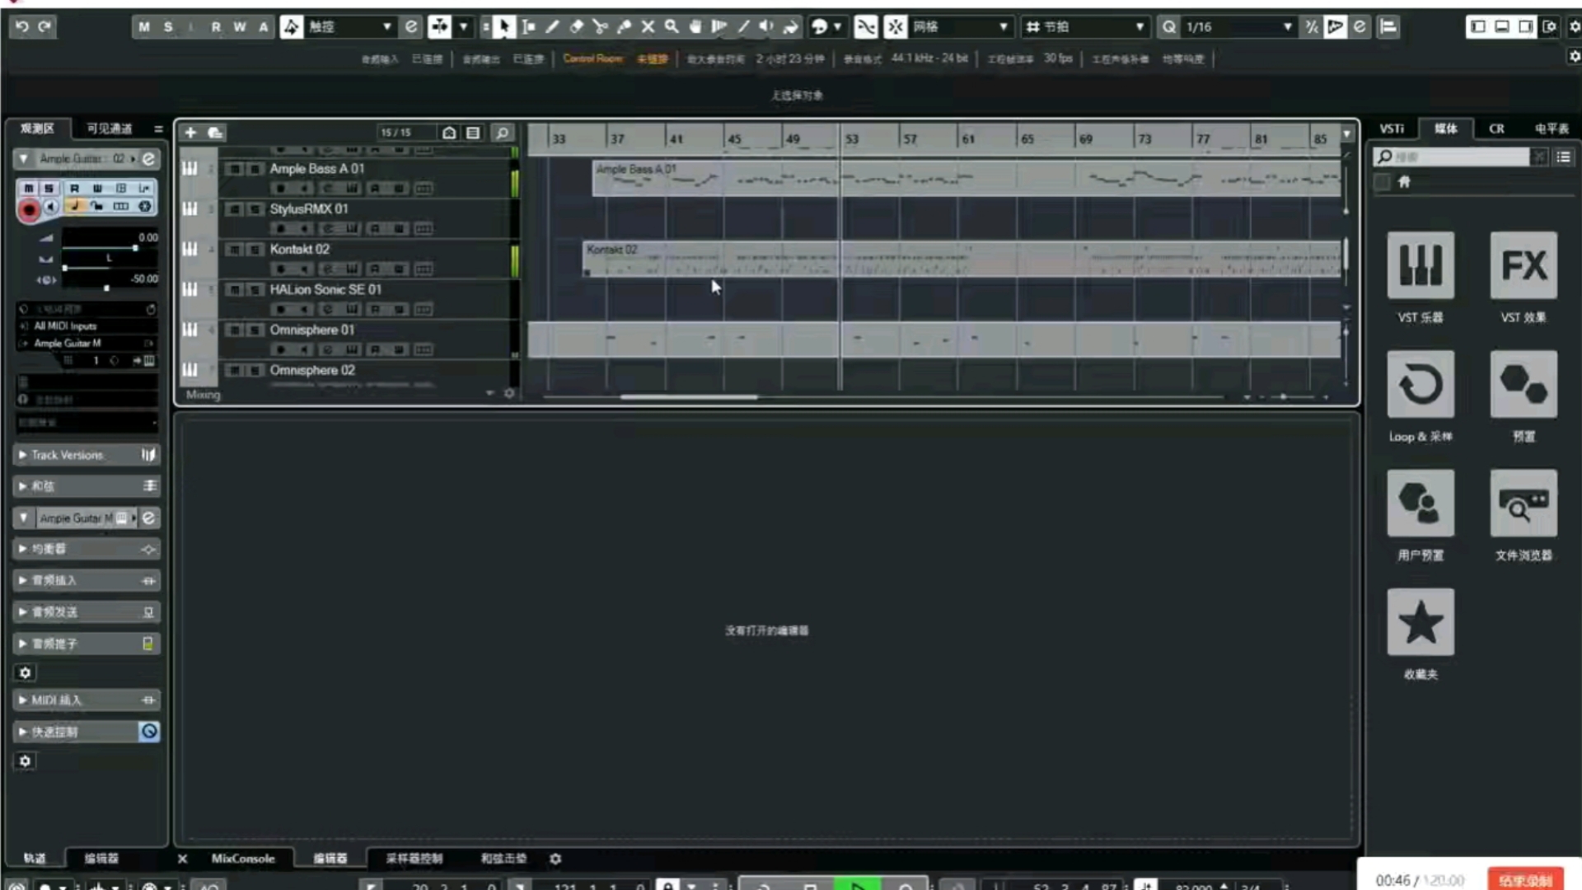Switch to the CR tab
The height and width of the screenshot is (890, 1582).
pyautogui.click(x=1496, y=129)
